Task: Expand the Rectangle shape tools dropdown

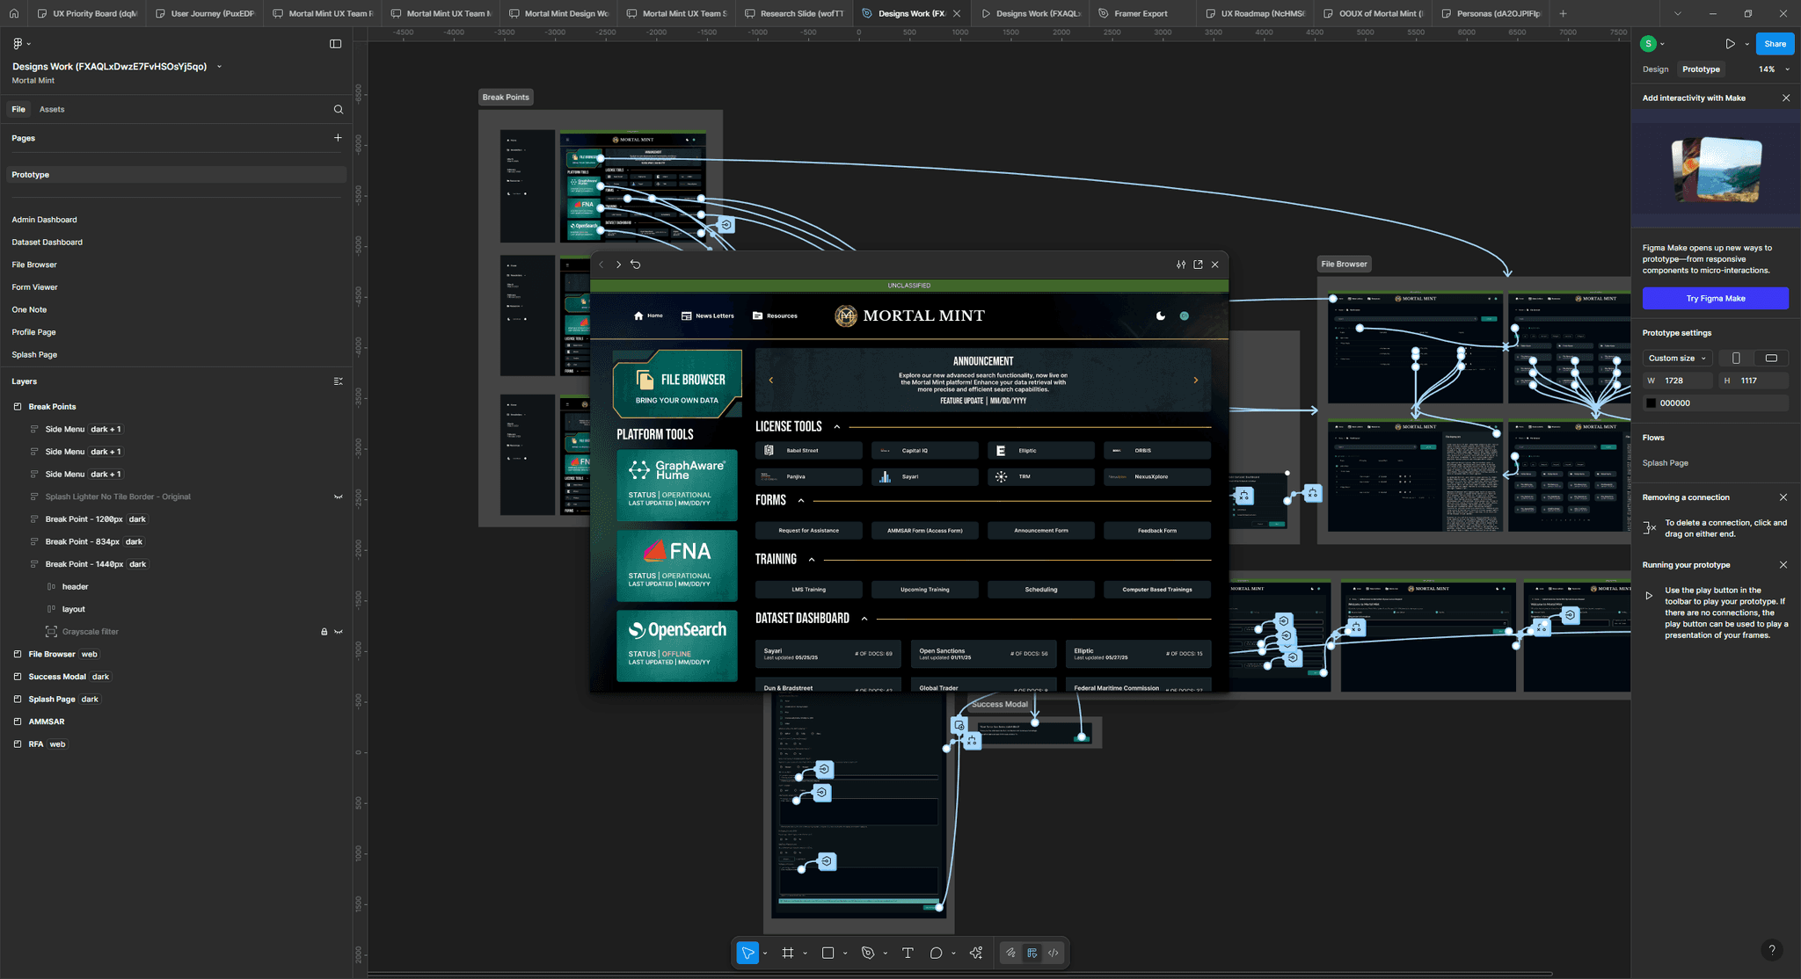Action: point(845,954)
